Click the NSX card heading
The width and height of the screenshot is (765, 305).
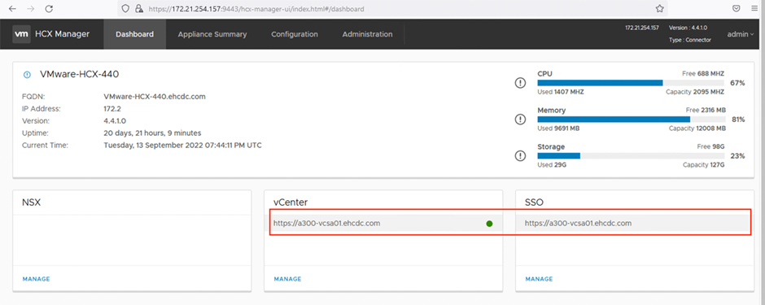coord(31,203)
